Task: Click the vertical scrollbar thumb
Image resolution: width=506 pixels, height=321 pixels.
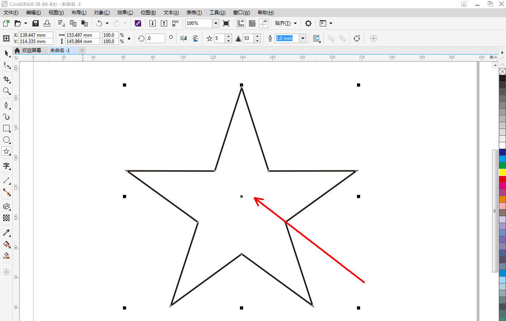Action: [x=495, y=211]
